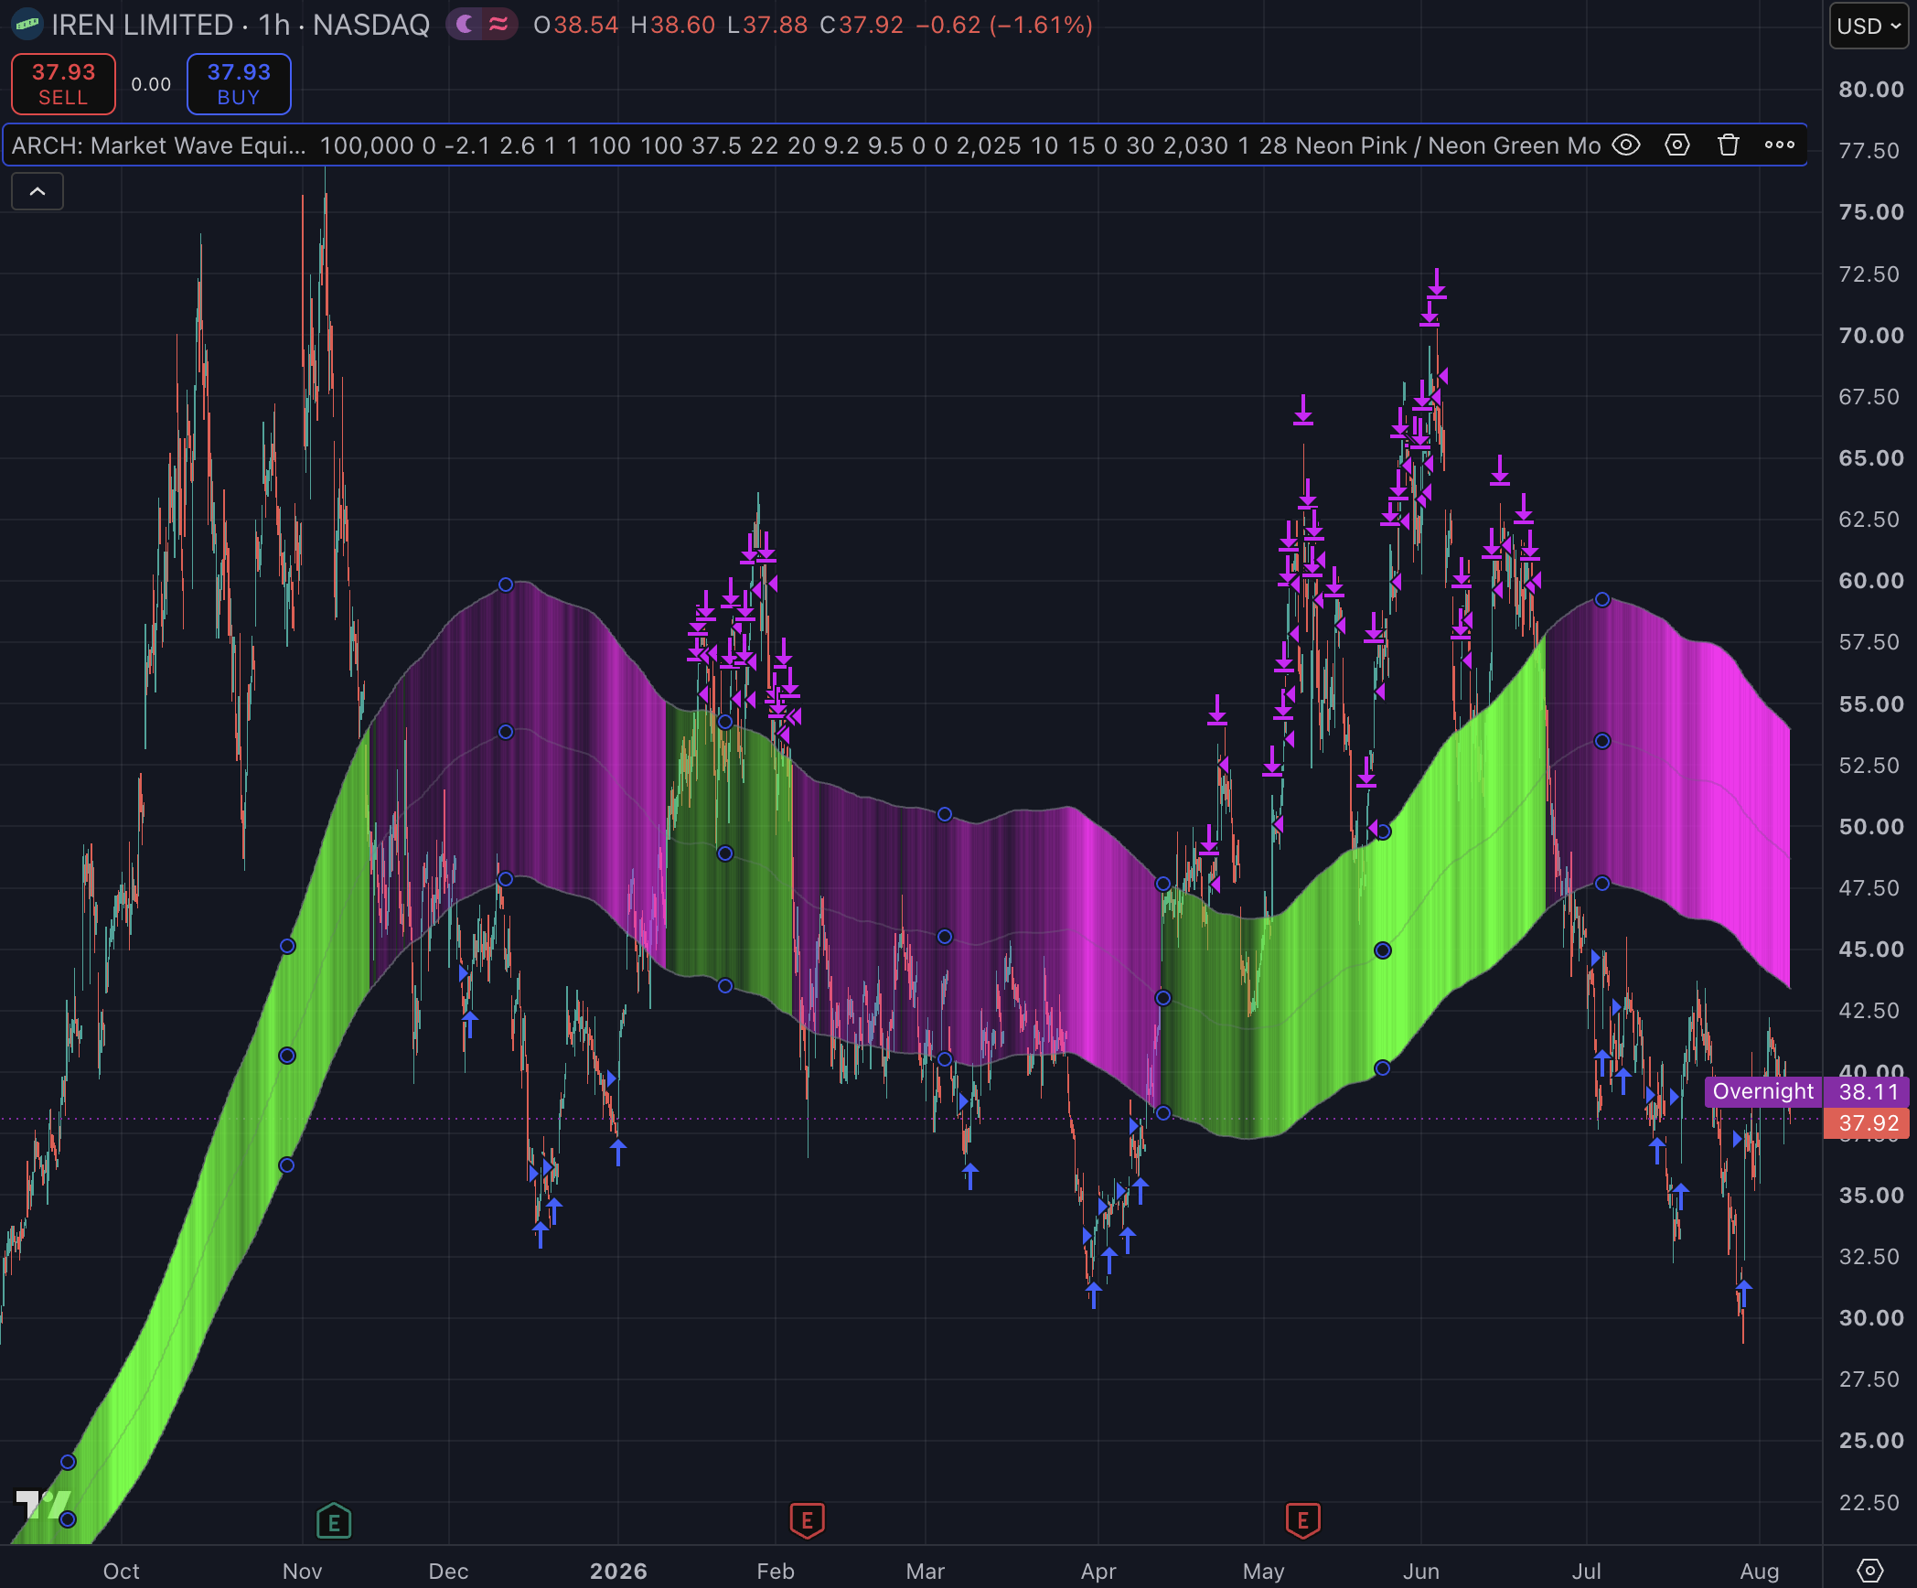Click the Overnight price label

pos(1762,1091)
